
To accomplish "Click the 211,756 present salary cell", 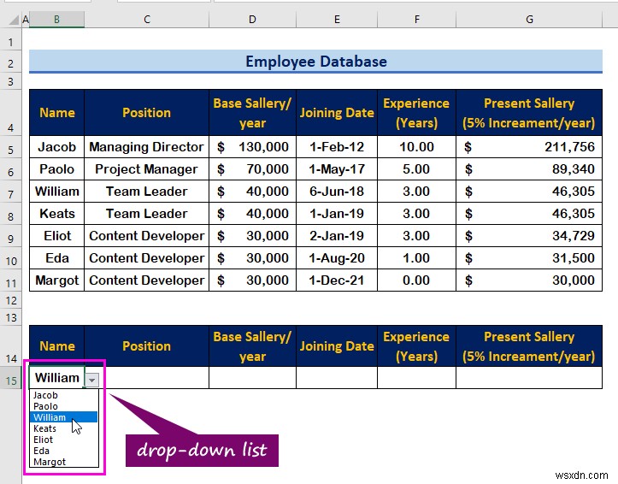I will tap(529, 147).
